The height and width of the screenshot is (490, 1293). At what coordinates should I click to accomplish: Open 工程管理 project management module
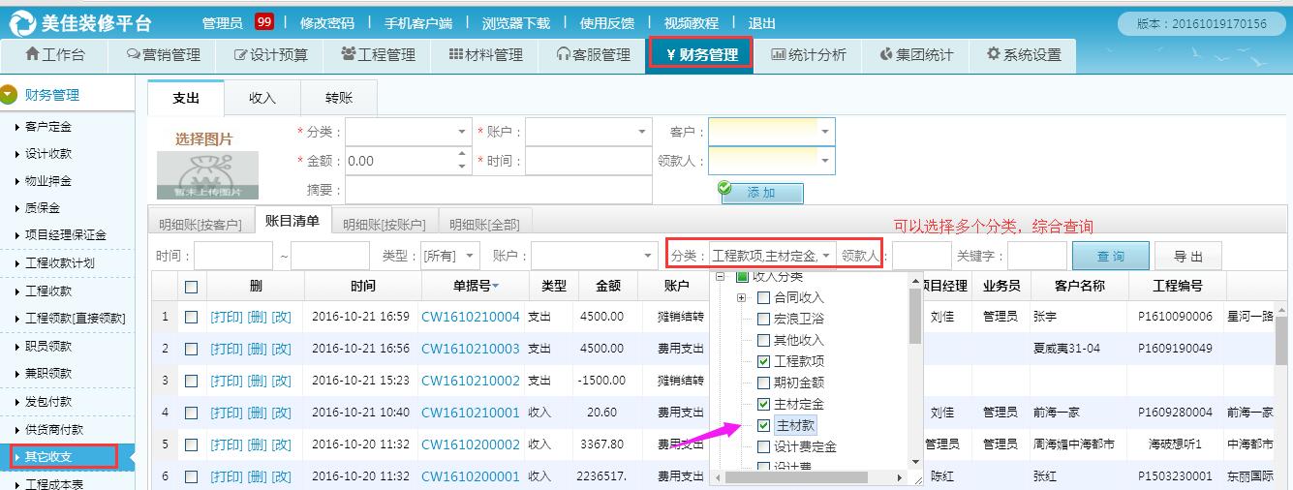[x=378, y=55]
